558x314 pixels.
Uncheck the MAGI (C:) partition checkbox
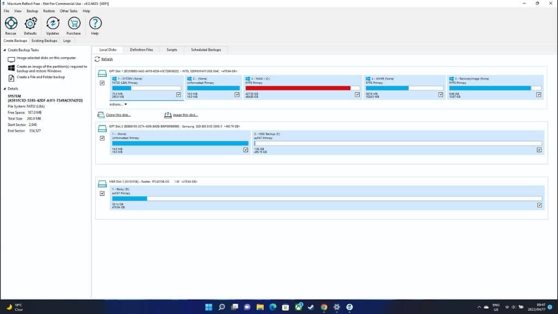(357, 95)
